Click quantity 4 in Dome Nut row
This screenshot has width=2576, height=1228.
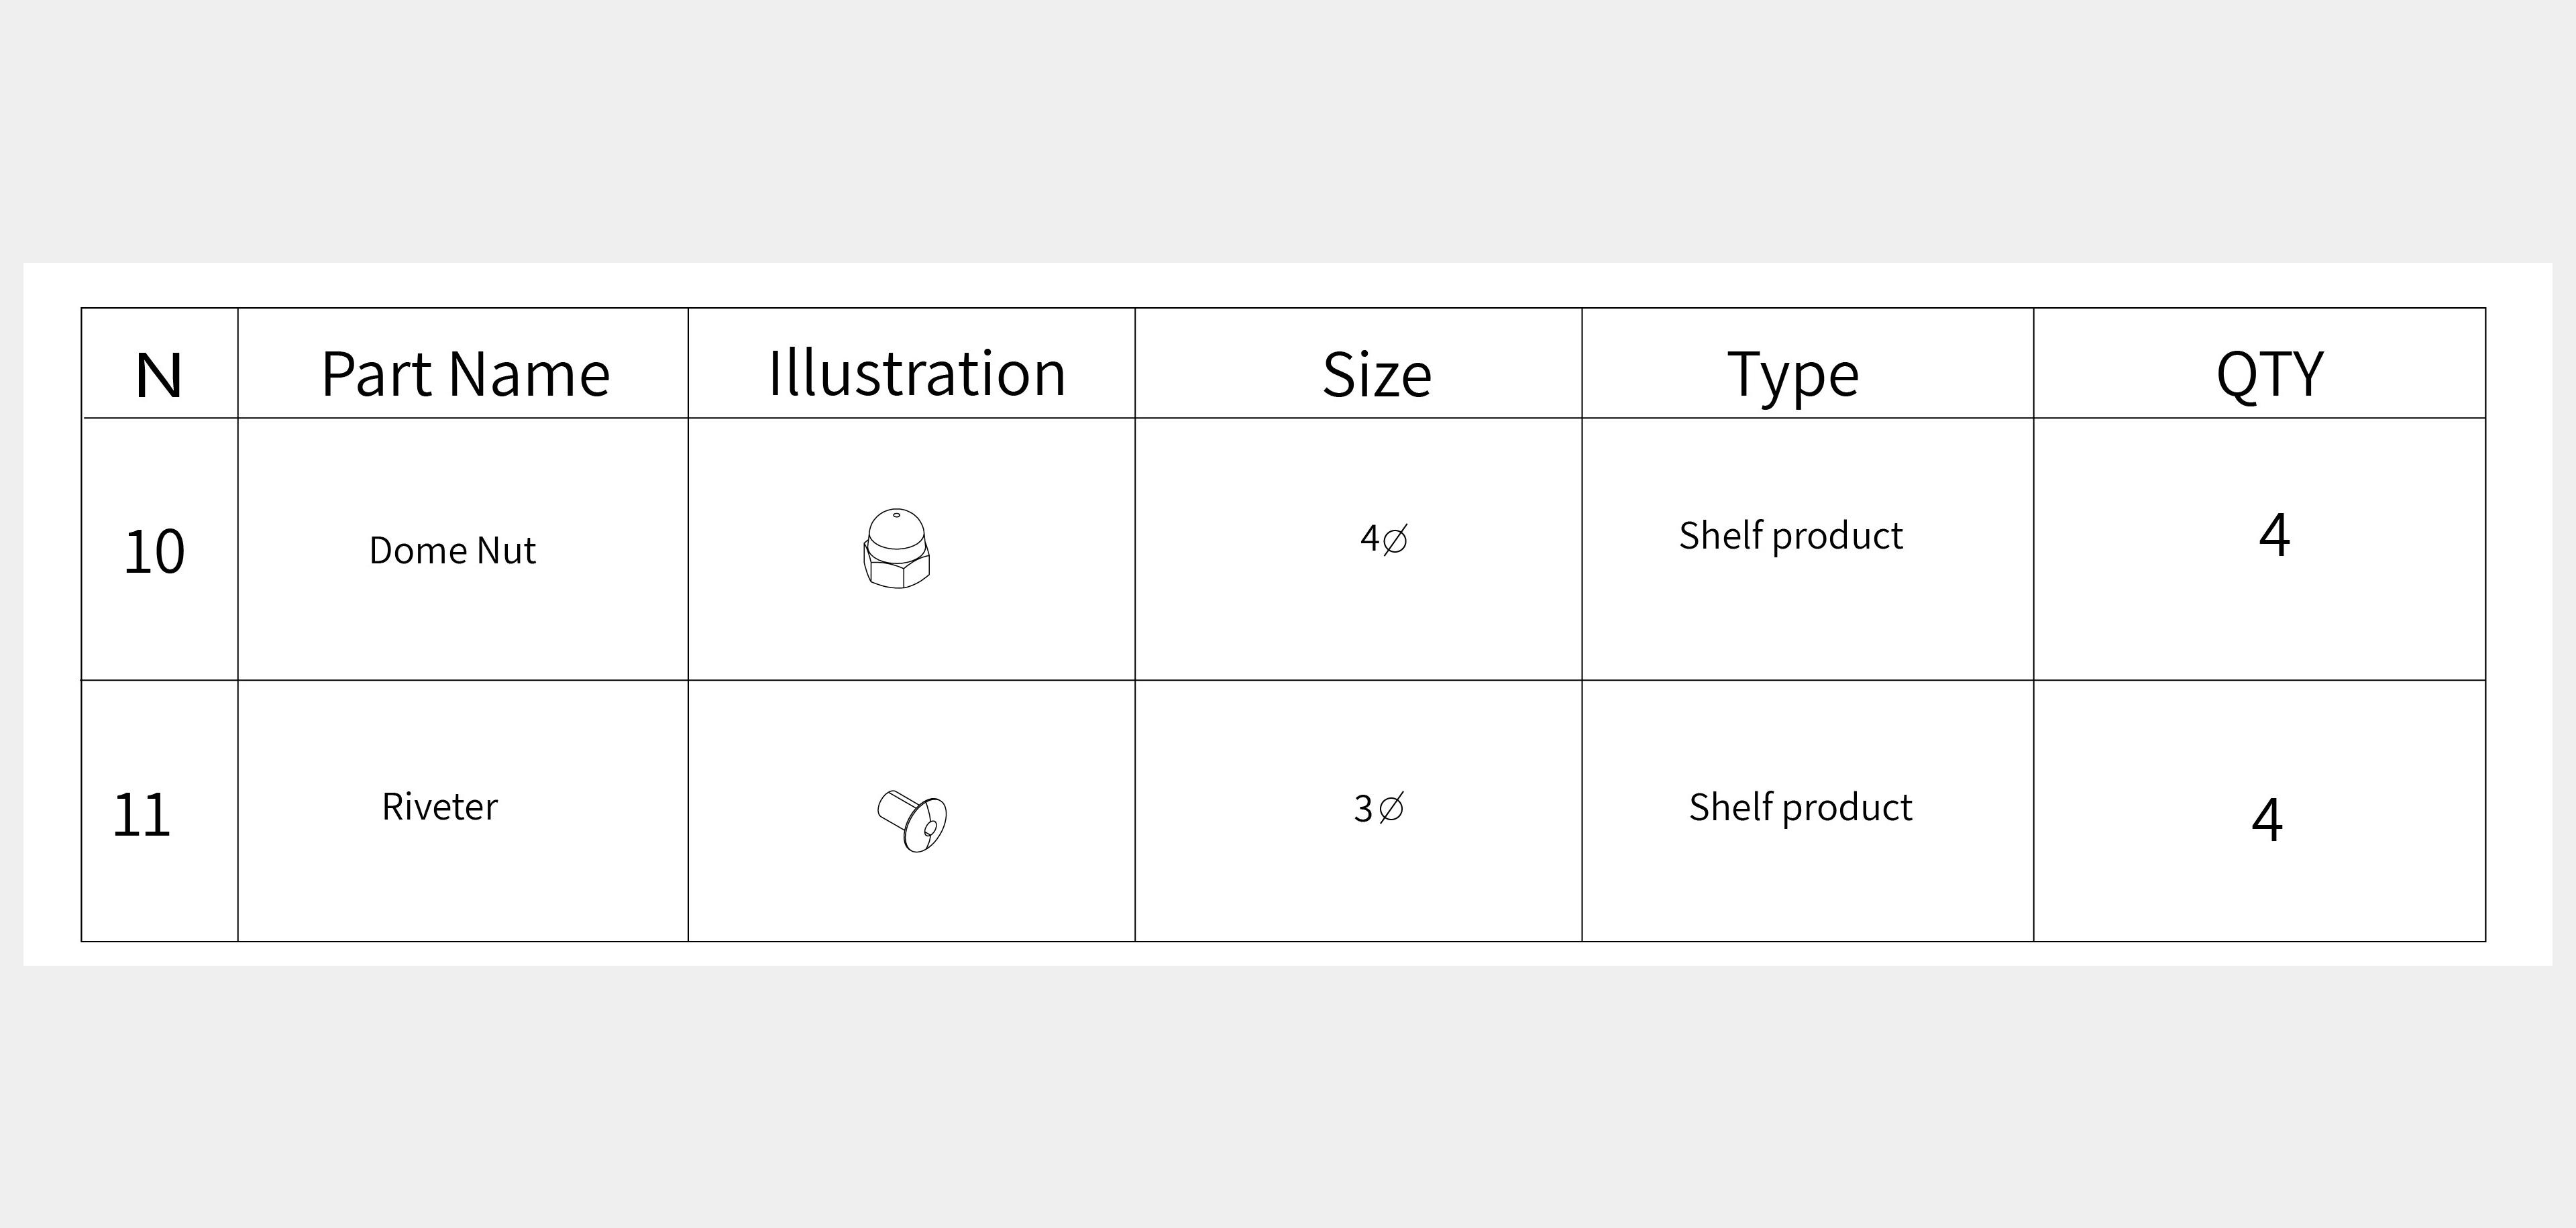(2274, 535)
